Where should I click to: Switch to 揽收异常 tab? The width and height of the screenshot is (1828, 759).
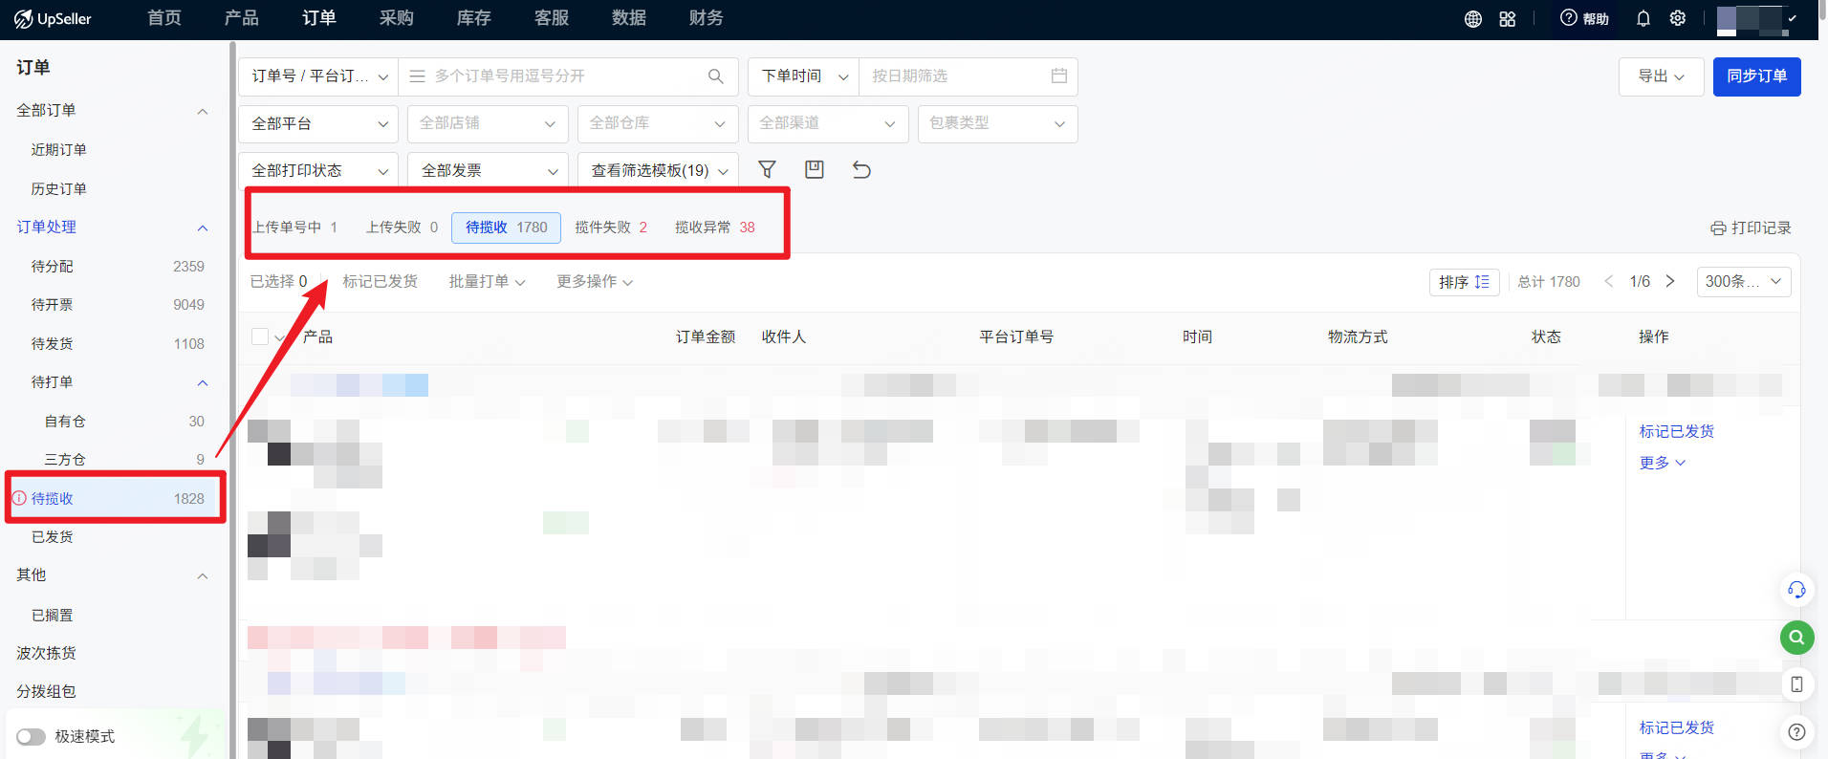[714, 228]
